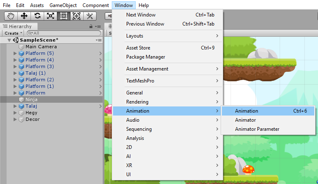Viewport: 318px width, 184px height.
Task: Expand the Decor object
Action: click(x=15, y=120)
